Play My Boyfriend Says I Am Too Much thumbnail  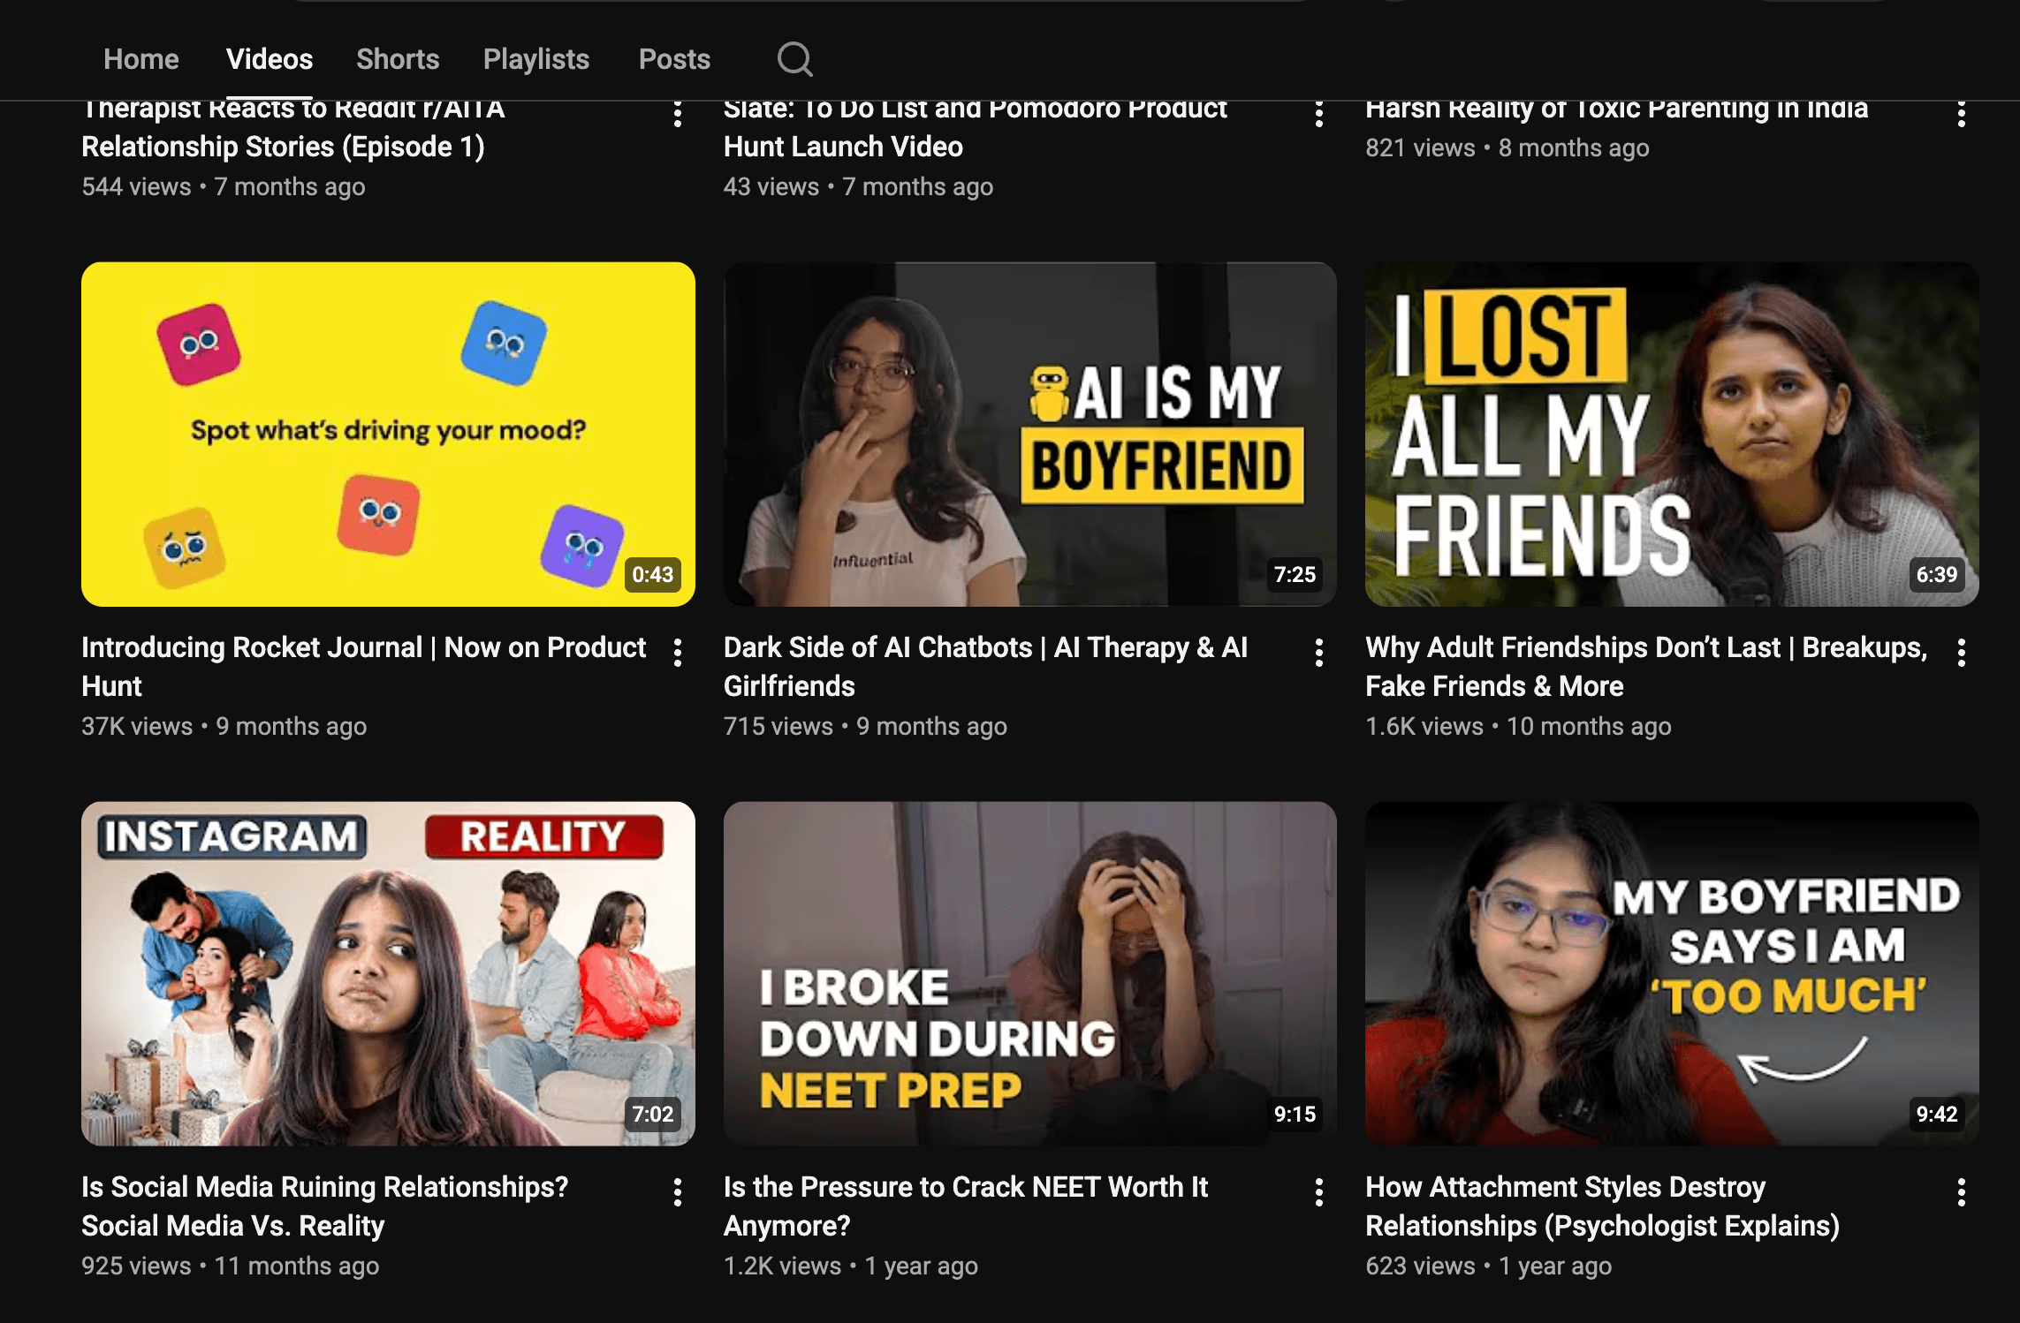[x=1672, y=973]
